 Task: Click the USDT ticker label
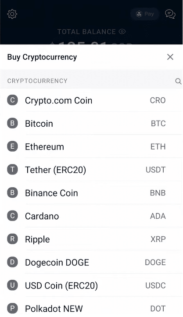pyautogui.click(x=156, y=170)
